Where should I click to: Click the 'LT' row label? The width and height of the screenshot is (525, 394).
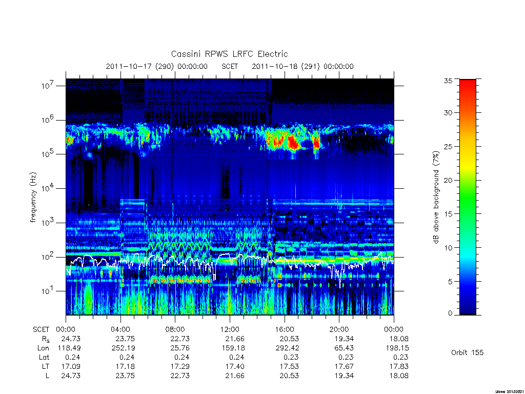coord(46,366)
